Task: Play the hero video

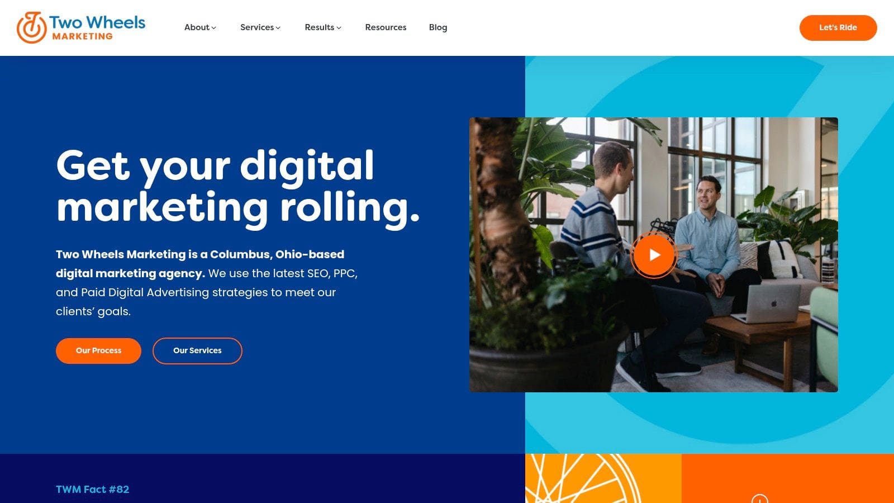Action: (x=653, y=255)
